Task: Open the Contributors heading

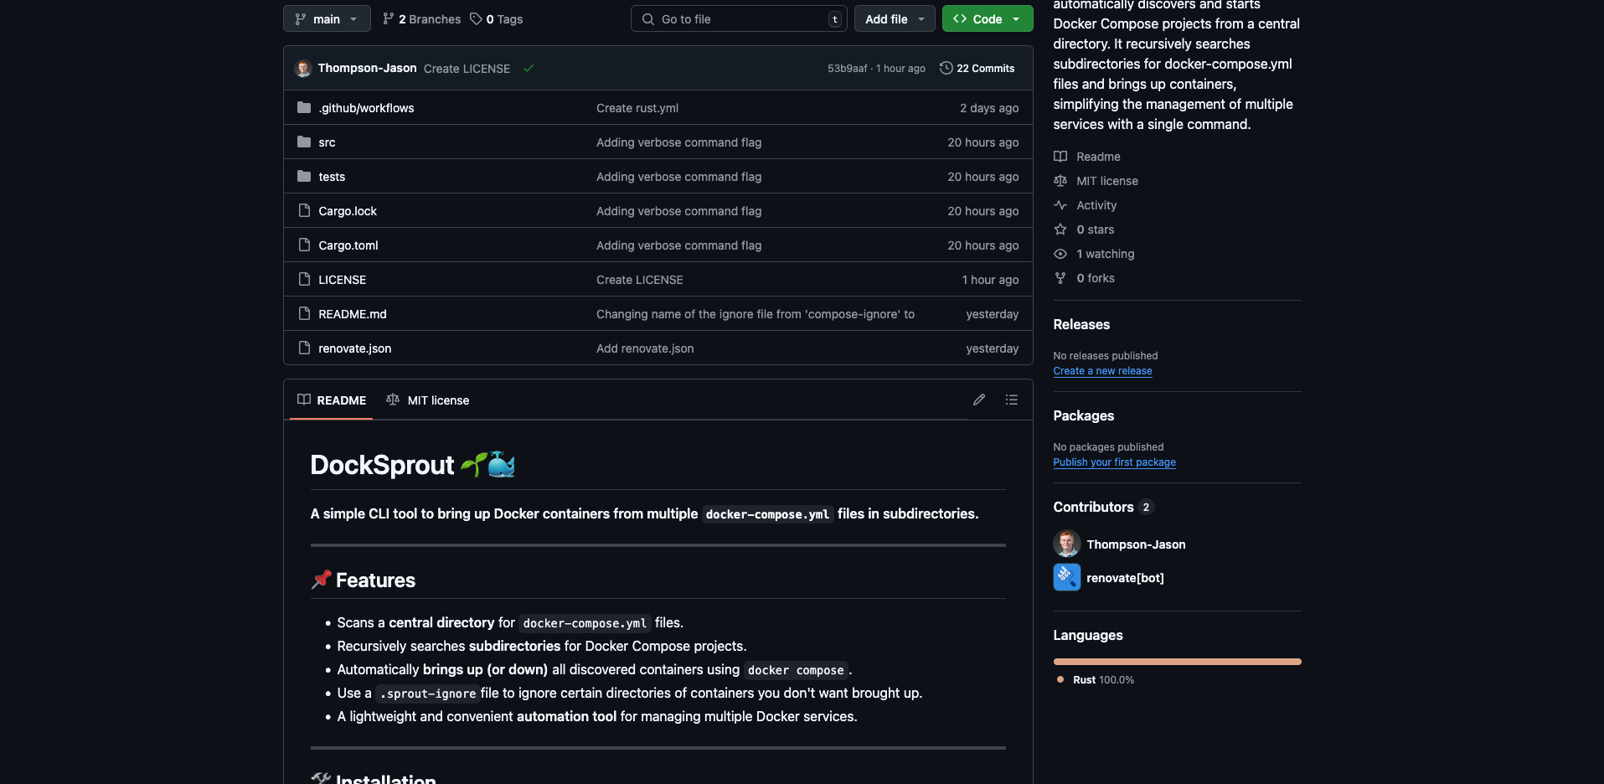Action: [1093, 507]
